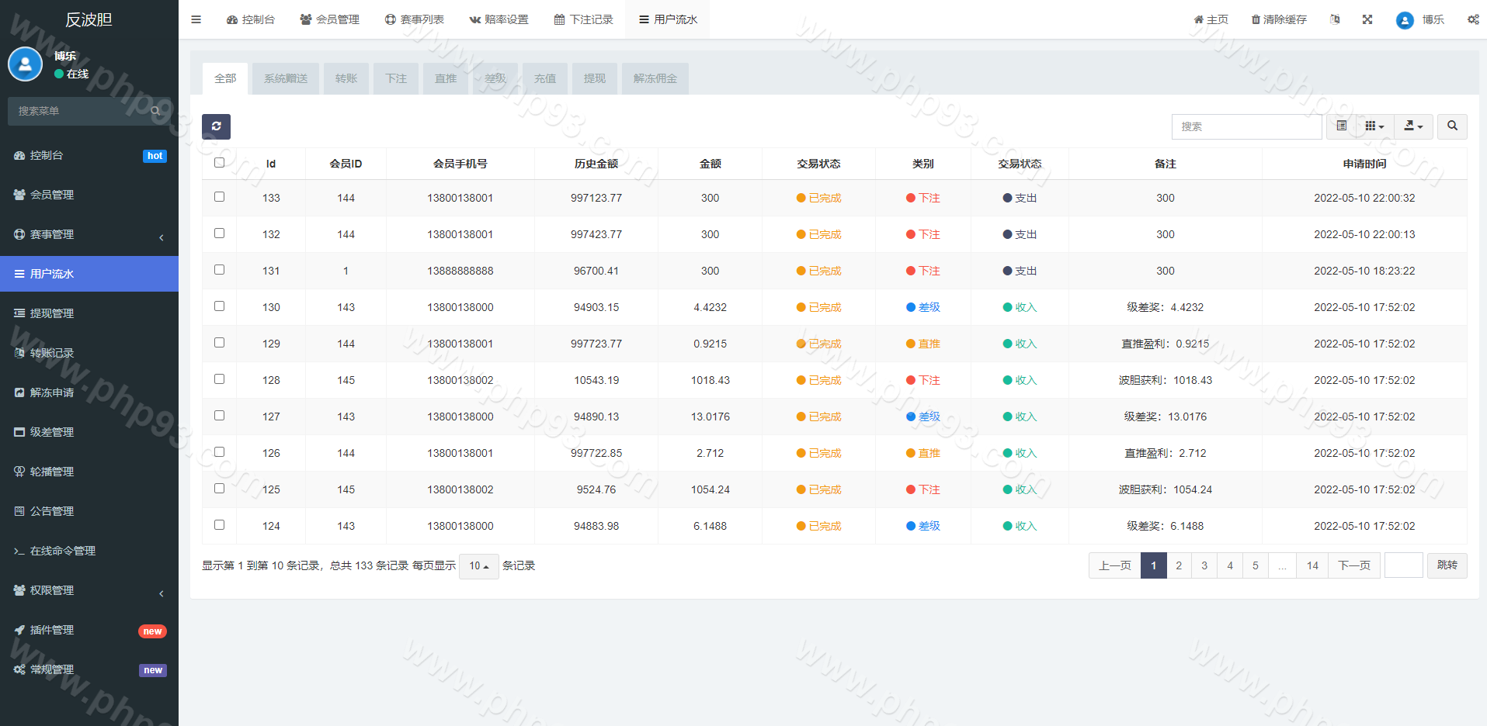The height and width of the screenshot is (726, 1487).
Task: Toggle the table card view icon
Action: (1341, 126)
